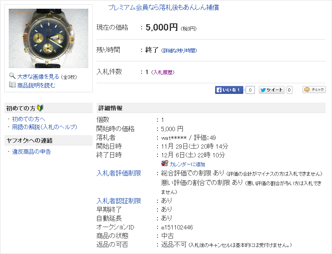Click the Facebook like count bubble
The height and width of the screenshot is (254, 332).
click(x=250, y=90)
